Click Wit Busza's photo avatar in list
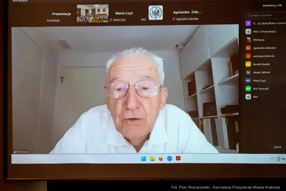 coord(248,40)
